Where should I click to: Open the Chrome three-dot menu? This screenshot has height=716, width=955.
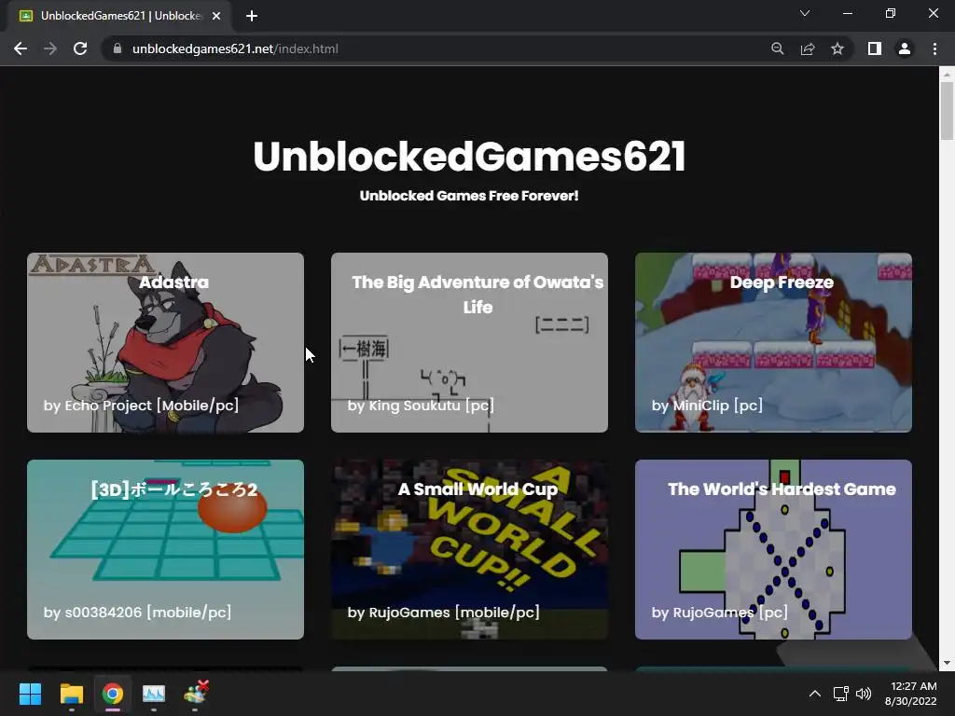click(x=934, y=48)
